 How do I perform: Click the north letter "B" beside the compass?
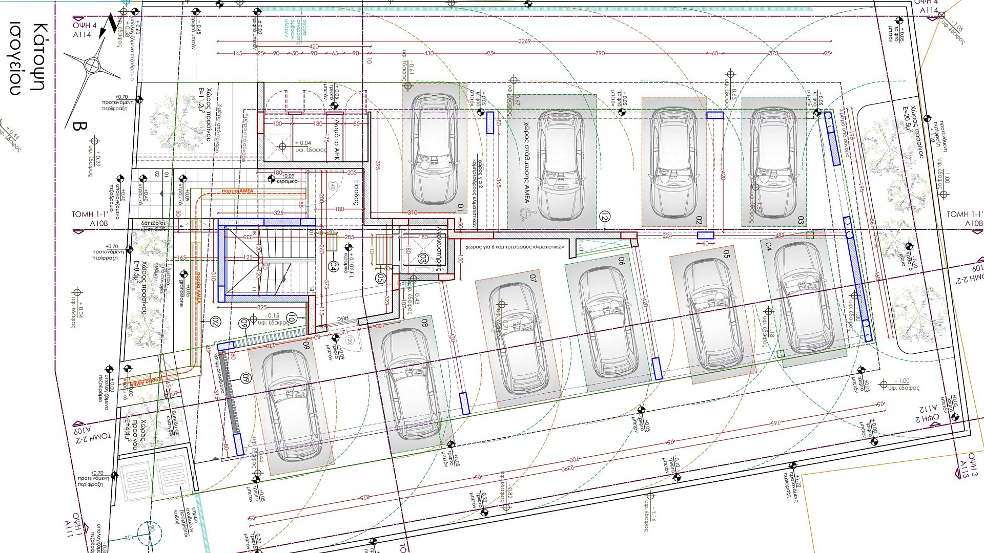(x=79, y=126)
